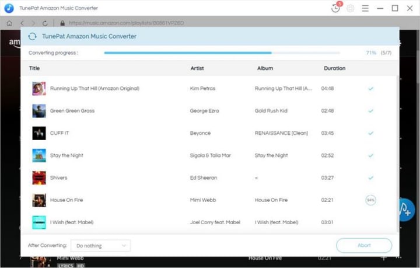Viewport: 420px width, 268px height.
Task: Click the 94% progress circle for House On Fire
Action: pos(371,200)
